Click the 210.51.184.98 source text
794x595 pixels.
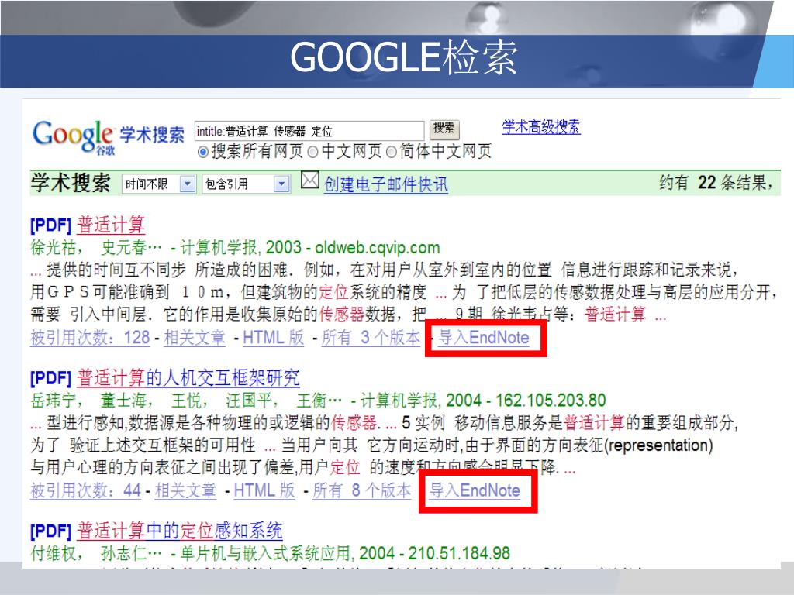459,553
